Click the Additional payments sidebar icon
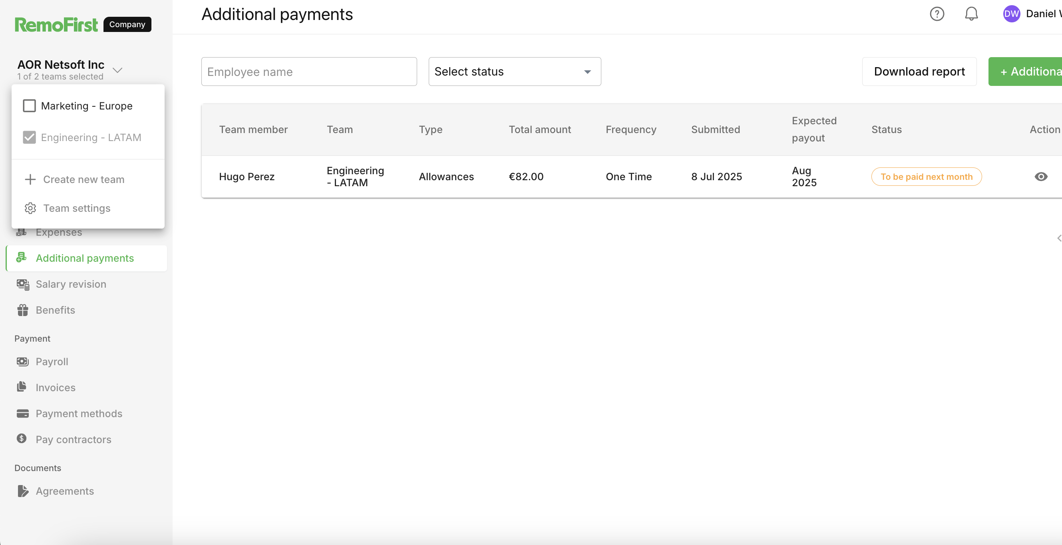Screen dimensions: 1062x545 point(22,258)
